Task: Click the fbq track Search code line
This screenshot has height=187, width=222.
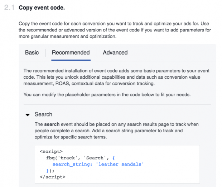Action: 81,158
